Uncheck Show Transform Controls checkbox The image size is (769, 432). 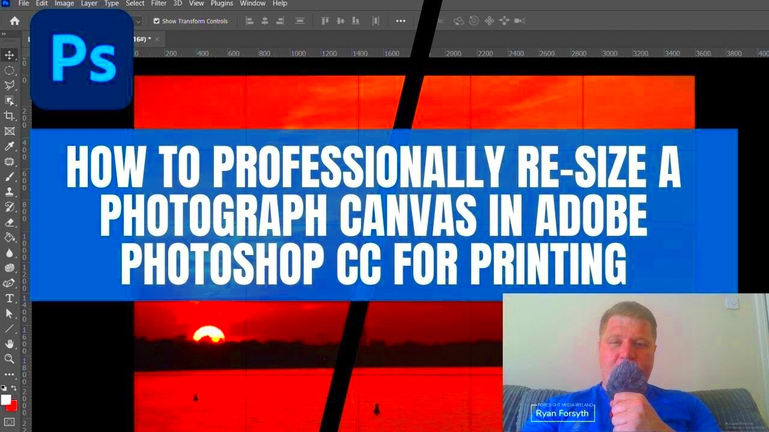[x=157, y=21]
